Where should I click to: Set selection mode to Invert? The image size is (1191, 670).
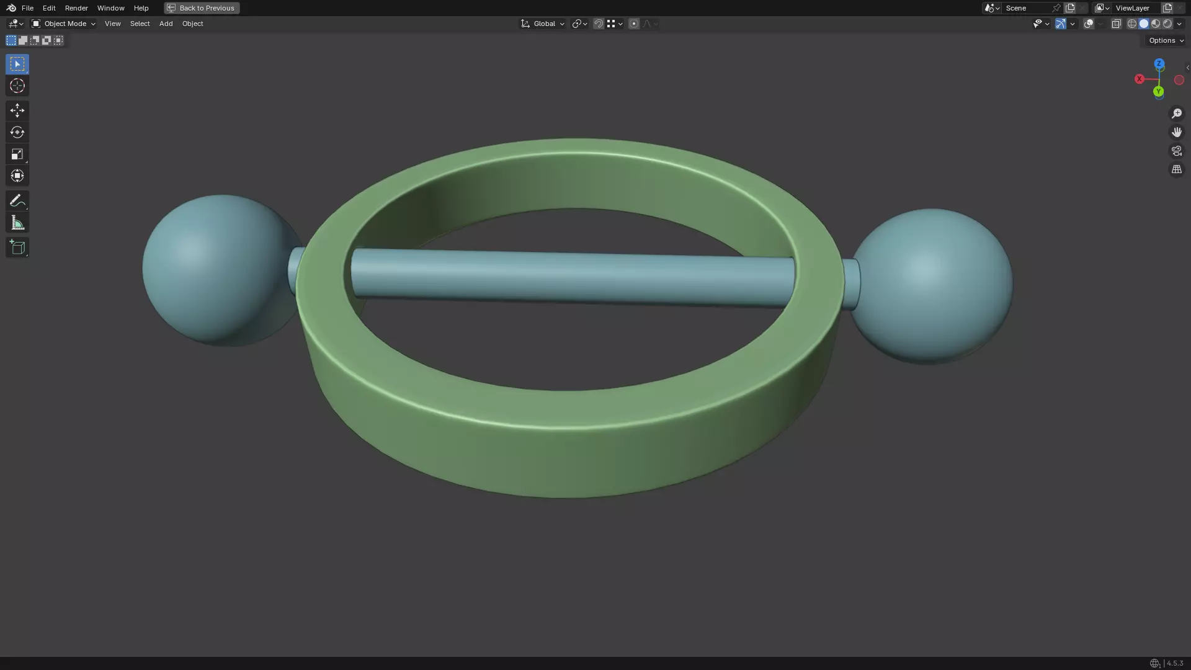point(47,40)
